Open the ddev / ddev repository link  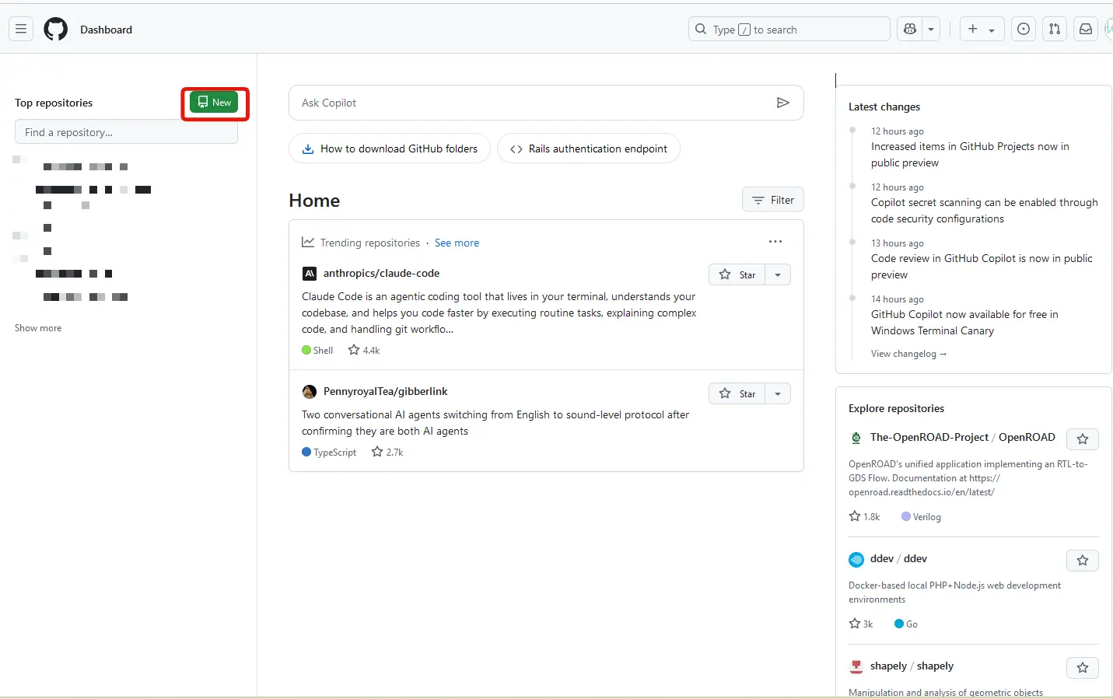[x=898, y=558]
